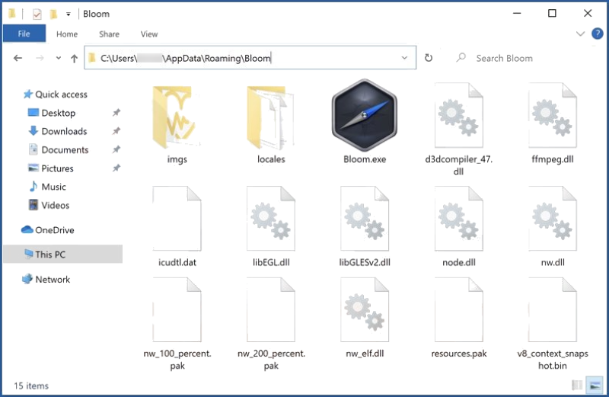
Task: Click the "resources.pak" file name
Action: click(x=459, y=354)
